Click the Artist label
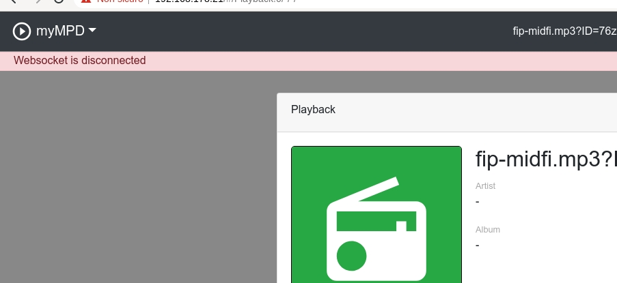Screen dimensions: 617x283 coord(485,185)
